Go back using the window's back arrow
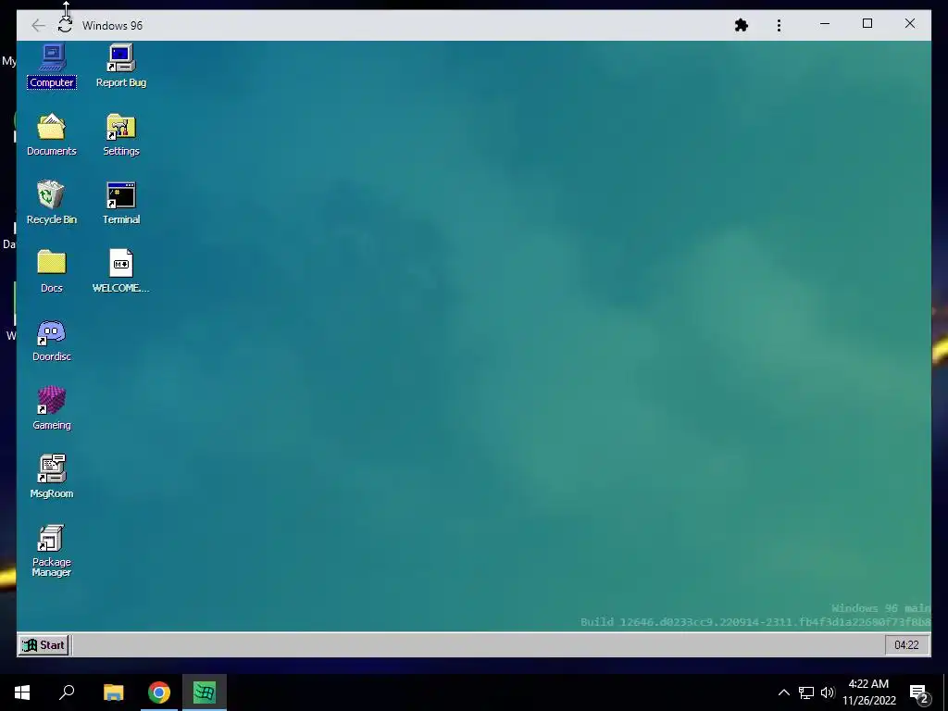The height and width of the screenshot is (711, 948). (x=38, y=25)
